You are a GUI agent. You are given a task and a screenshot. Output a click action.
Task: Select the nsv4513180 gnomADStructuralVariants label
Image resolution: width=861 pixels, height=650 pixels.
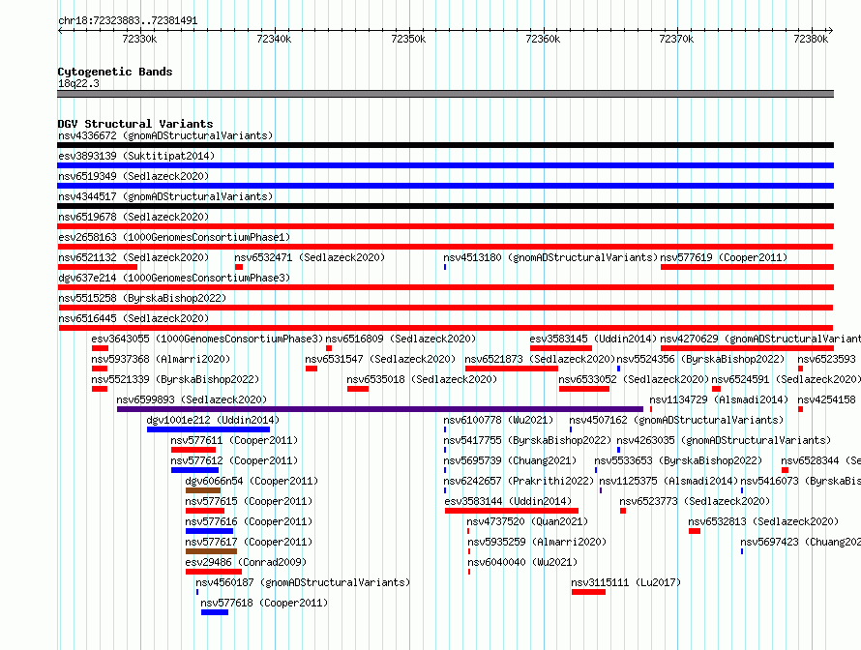[550, 257]
